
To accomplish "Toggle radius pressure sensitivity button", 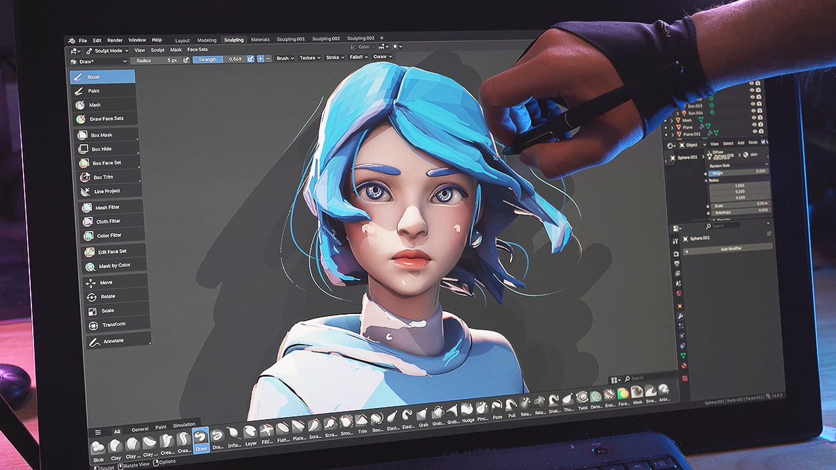I will [185, 60].
